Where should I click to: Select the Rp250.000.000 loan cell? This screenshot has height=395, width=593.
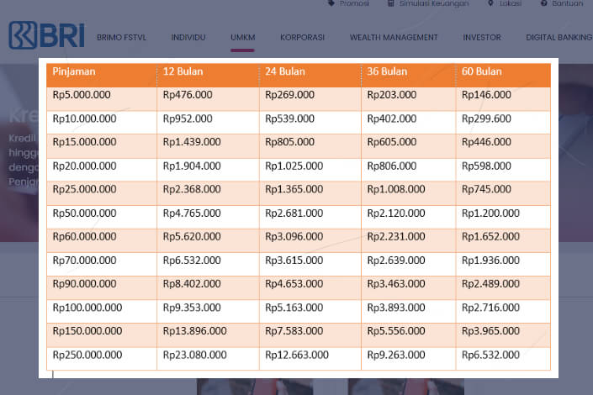pyautogui.click(x=102, y=359)
